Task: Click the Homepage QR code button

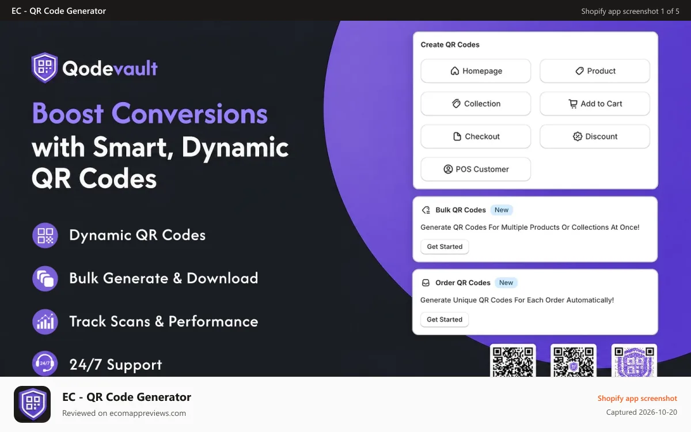Action: coord(476,71)
